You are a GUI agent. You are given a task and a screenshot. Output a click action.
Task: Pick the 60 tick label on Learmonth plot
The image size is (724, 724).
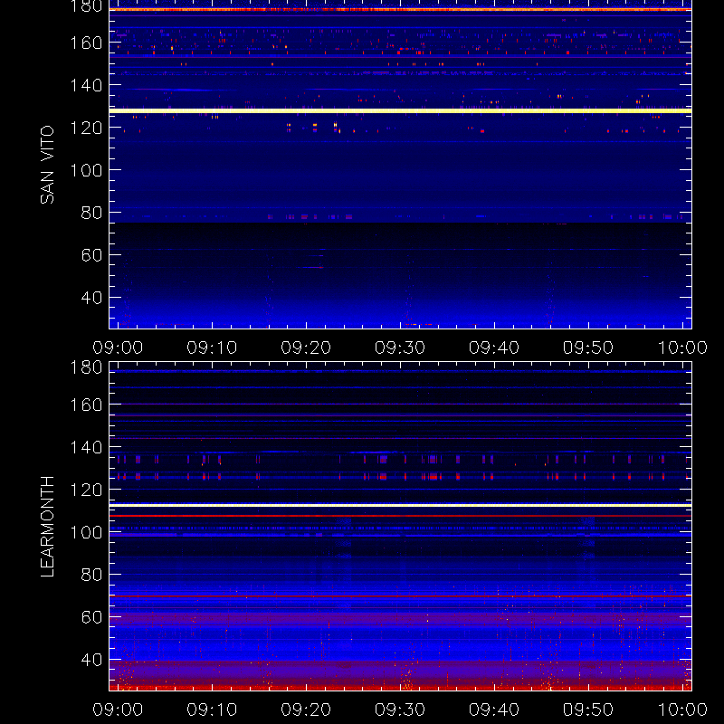coord(91,617)
